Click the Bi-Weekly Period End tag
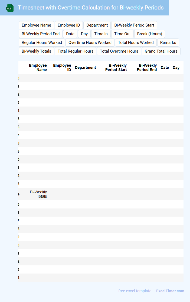Screen dimensions: 190x302 (41, 34)
